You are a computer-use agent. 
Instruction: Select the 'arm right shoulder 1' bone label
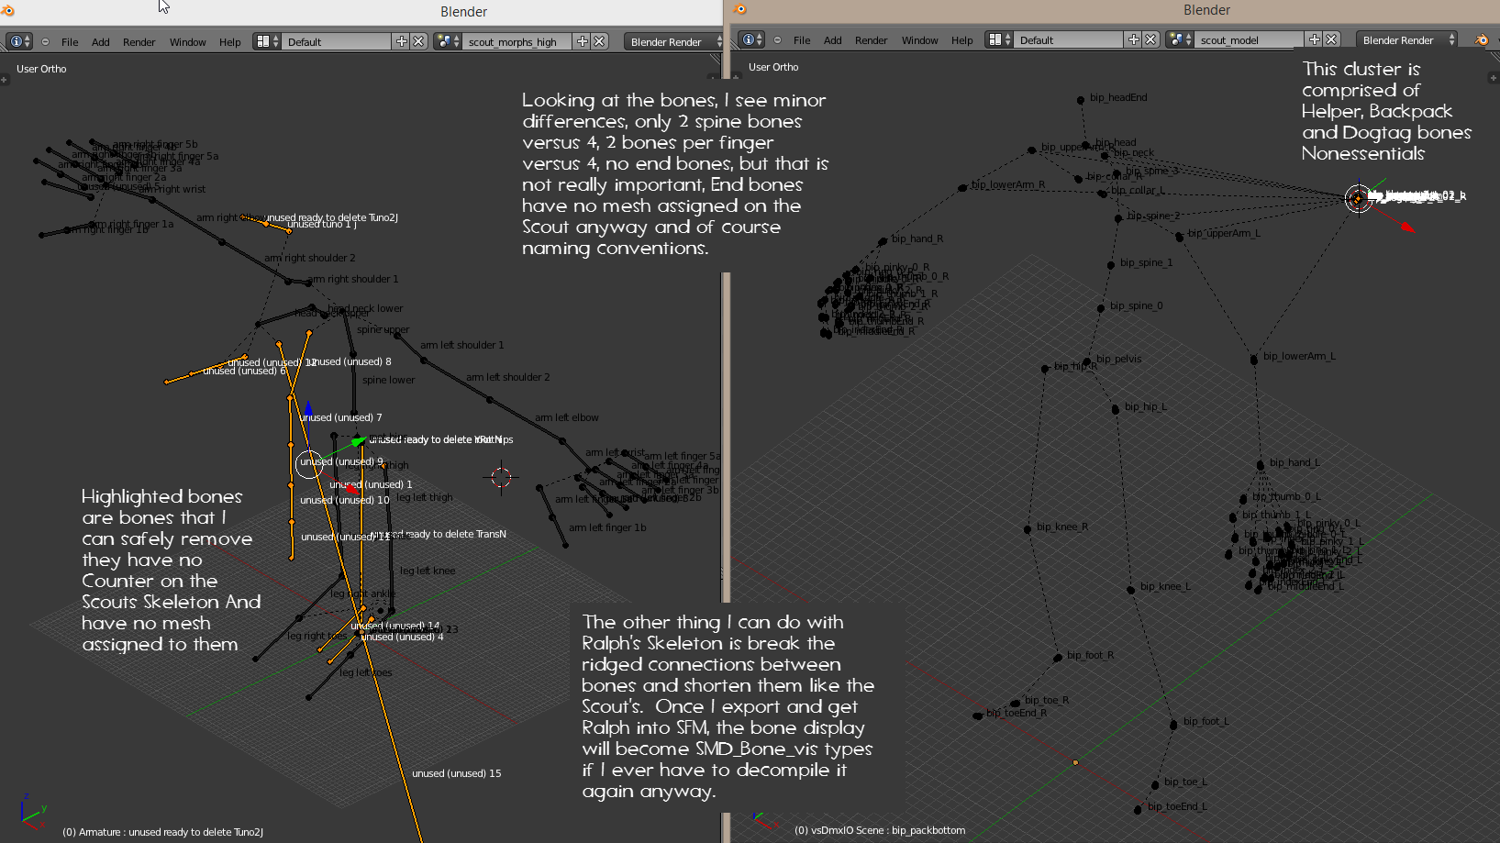click(x=353, y=279)
